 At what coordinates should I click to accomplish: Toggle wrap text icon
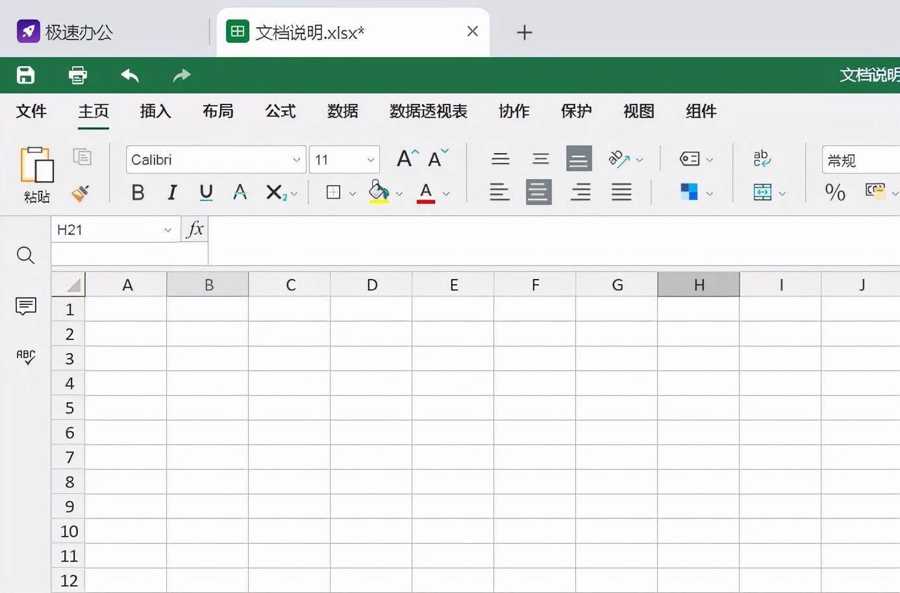tap(762, 158)
